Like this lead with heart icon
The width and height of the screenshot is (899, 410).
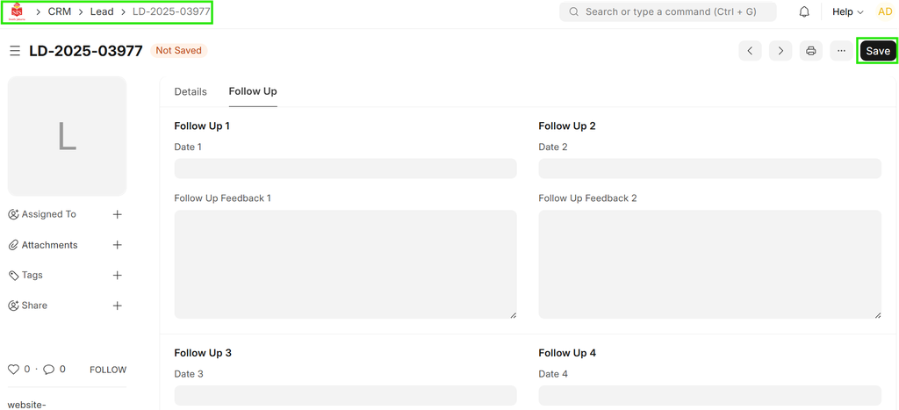(13, 370)
